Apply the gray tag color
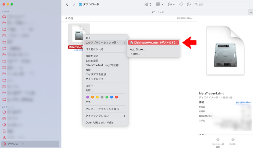253x148 pixels. 102,97
